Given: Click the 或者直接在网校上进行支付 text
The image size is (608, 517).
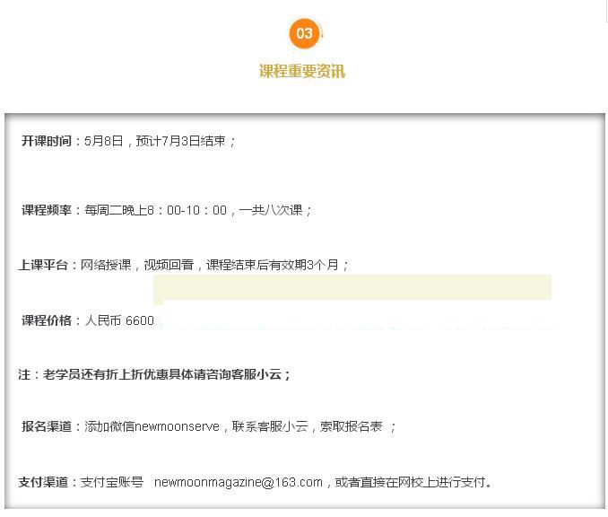Looking at the screenshot, I should click(413, 482).
